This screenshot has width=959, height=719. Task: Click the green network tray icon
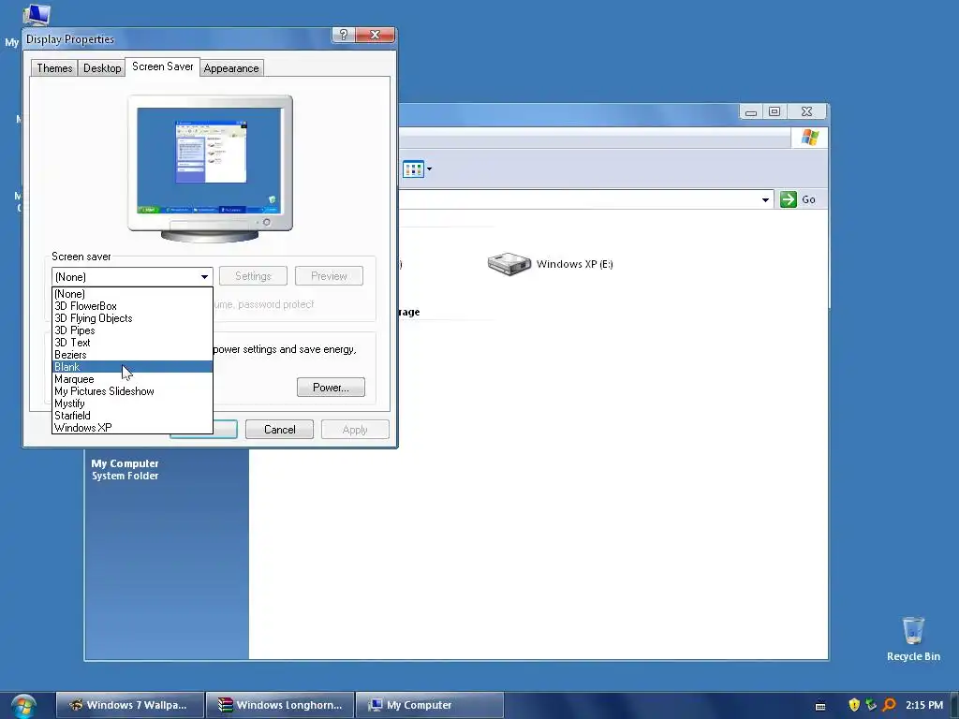(x=871, y=705)
